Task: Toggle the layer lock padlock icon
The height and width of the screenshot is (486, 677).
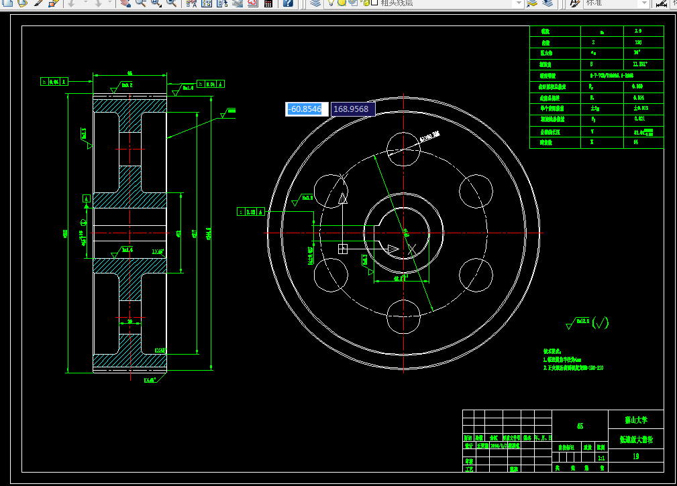Action: [x=366, y=3]
